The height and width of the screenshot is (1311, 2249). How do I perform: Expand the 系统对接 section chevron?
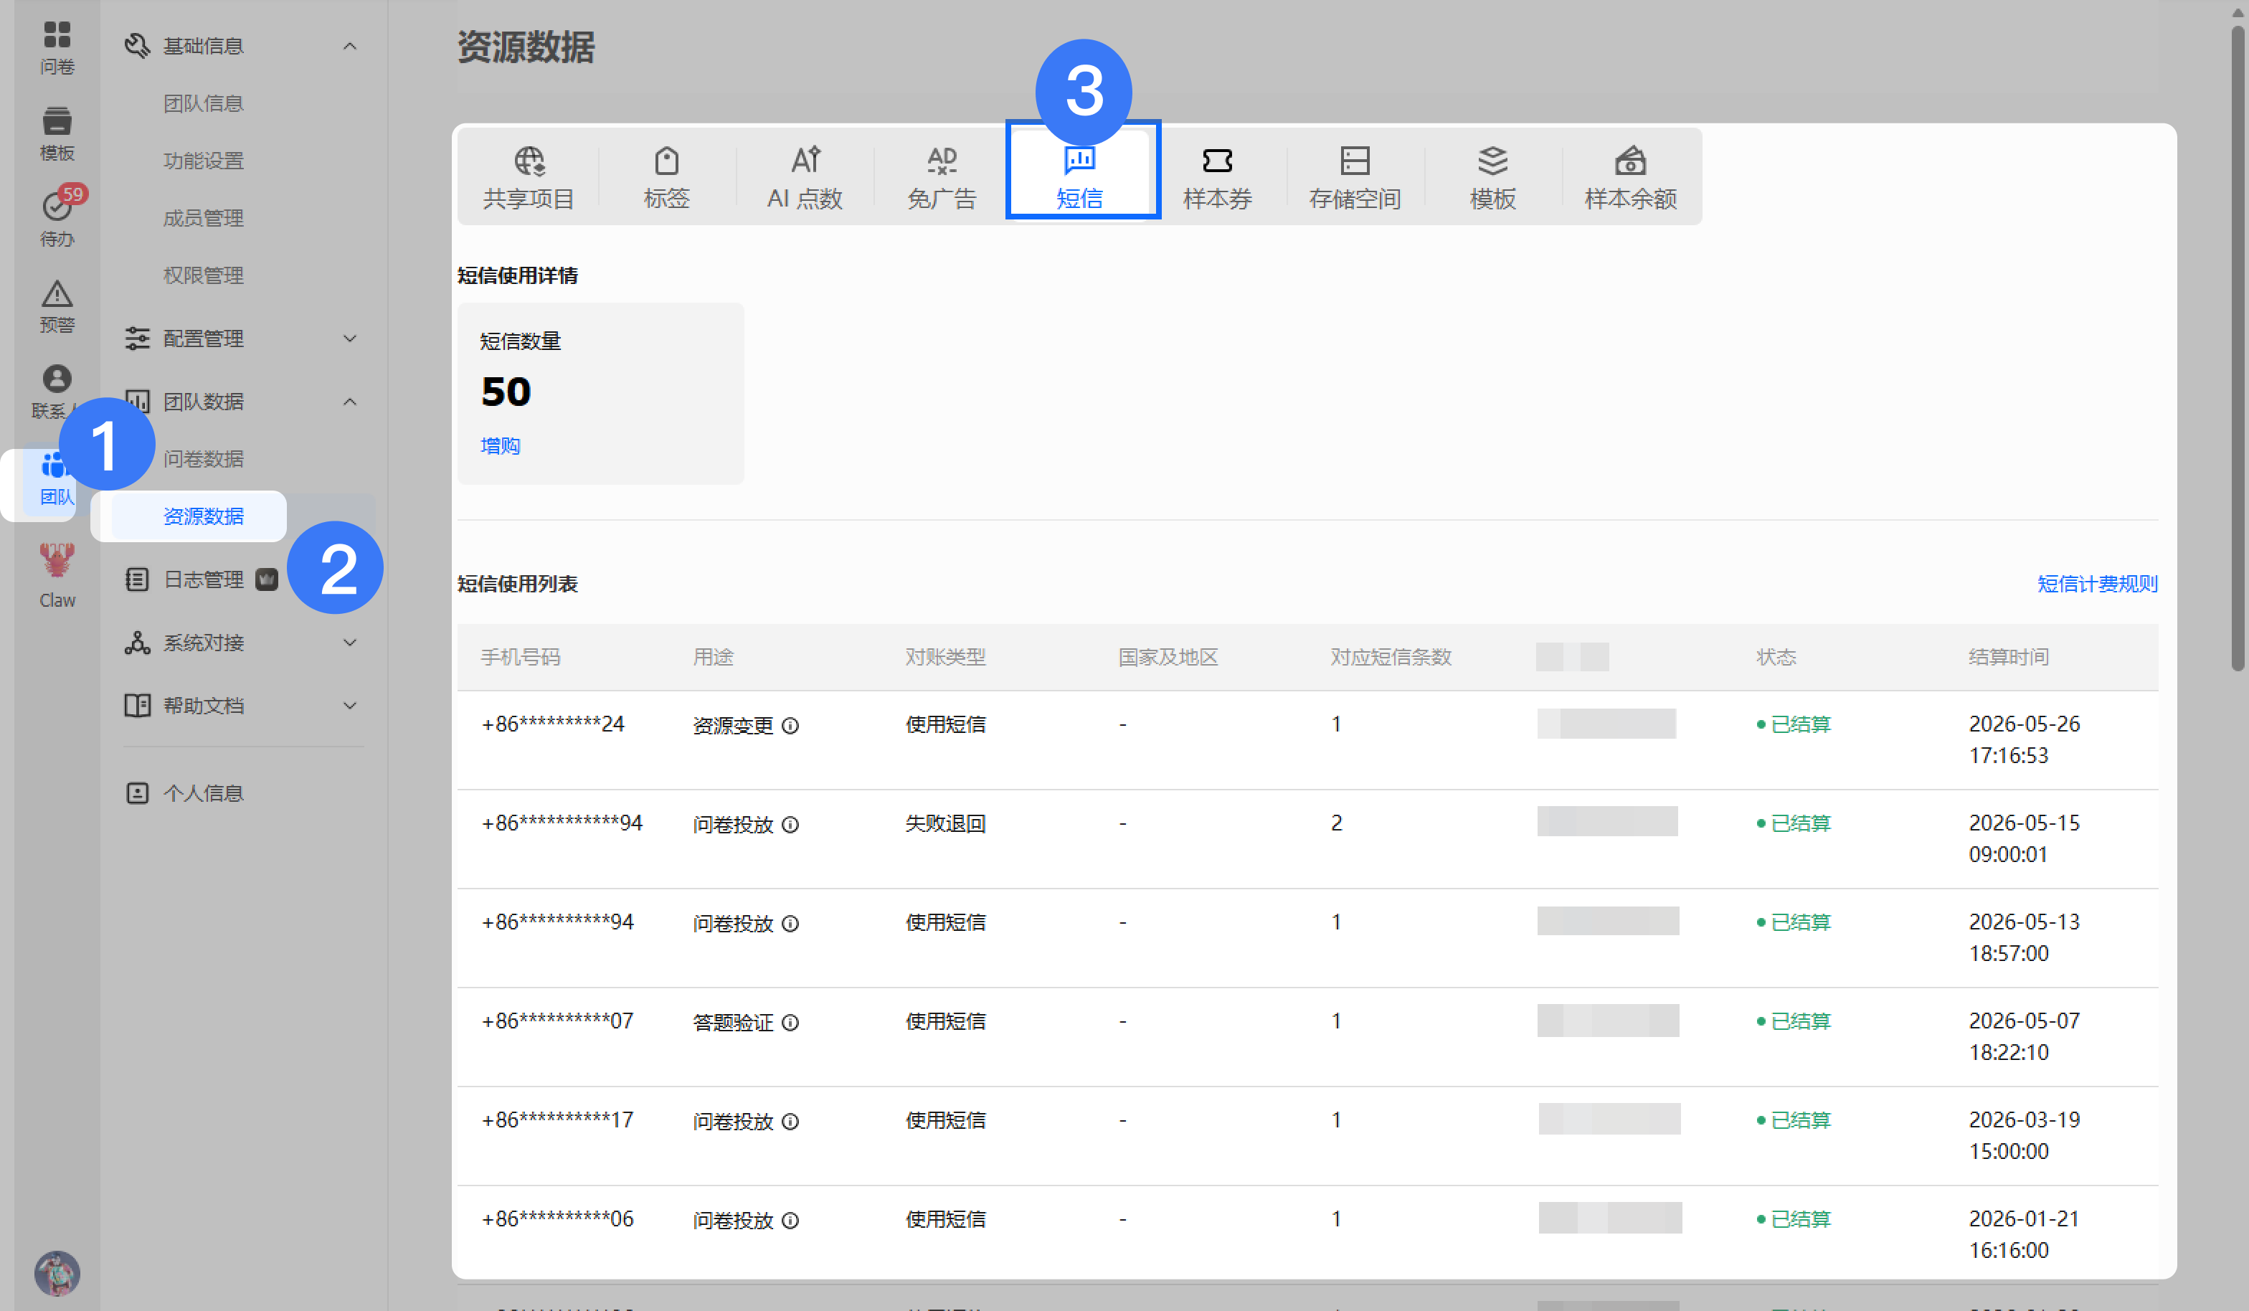[x=350, y=643]
